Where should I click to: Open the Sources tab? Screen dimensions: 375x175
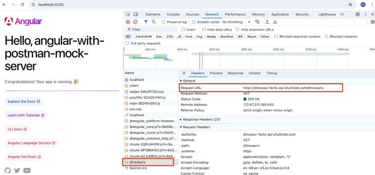(x=192, y=15)
